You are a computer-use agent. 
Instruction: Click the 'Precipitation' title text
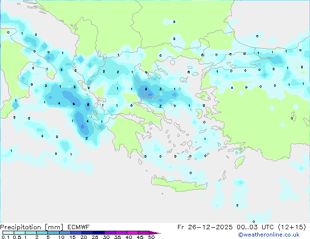coord(21,227)
